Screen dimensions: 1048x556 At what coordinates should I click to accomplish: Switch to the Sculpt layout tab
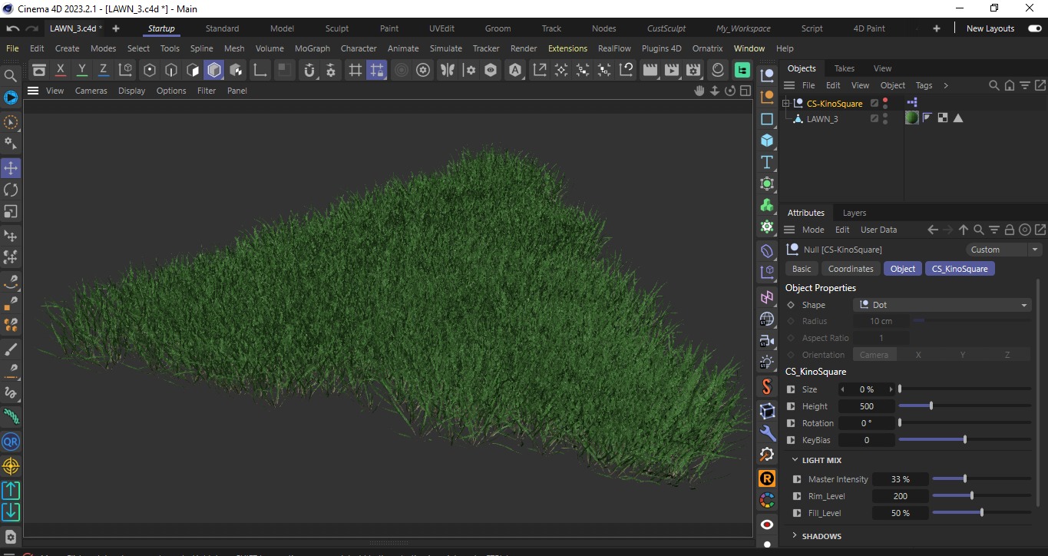(x=337, y=28)
